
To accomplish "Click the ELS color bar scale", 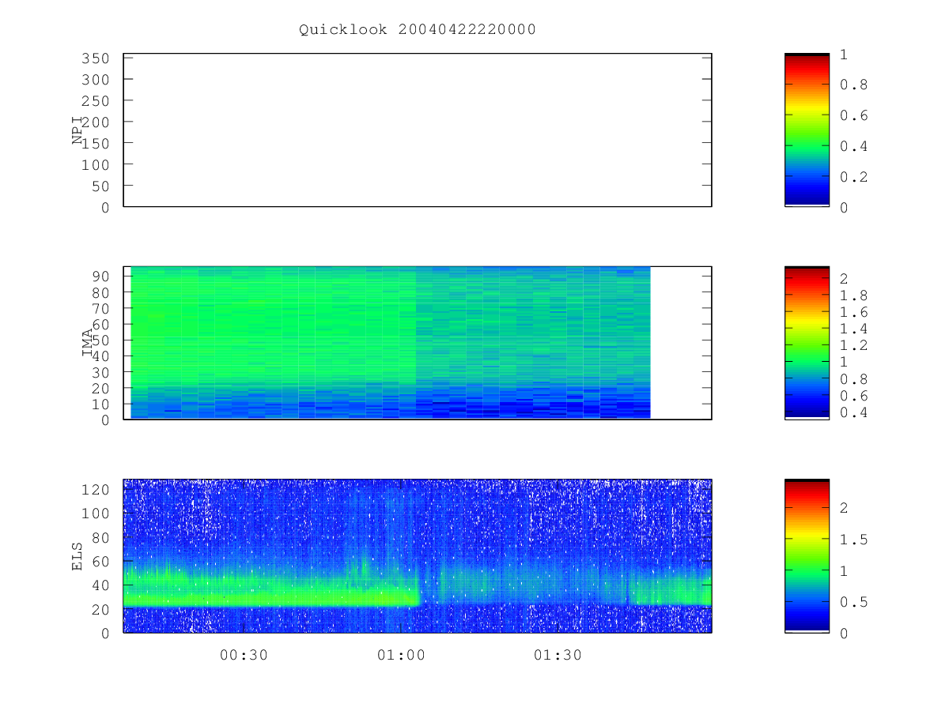I will click(807, 555).
